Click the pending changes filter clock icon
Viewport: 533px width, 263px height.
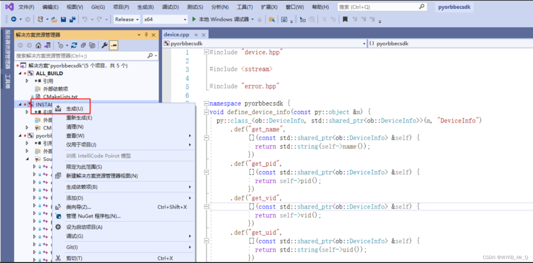click(x=60, y=45)
